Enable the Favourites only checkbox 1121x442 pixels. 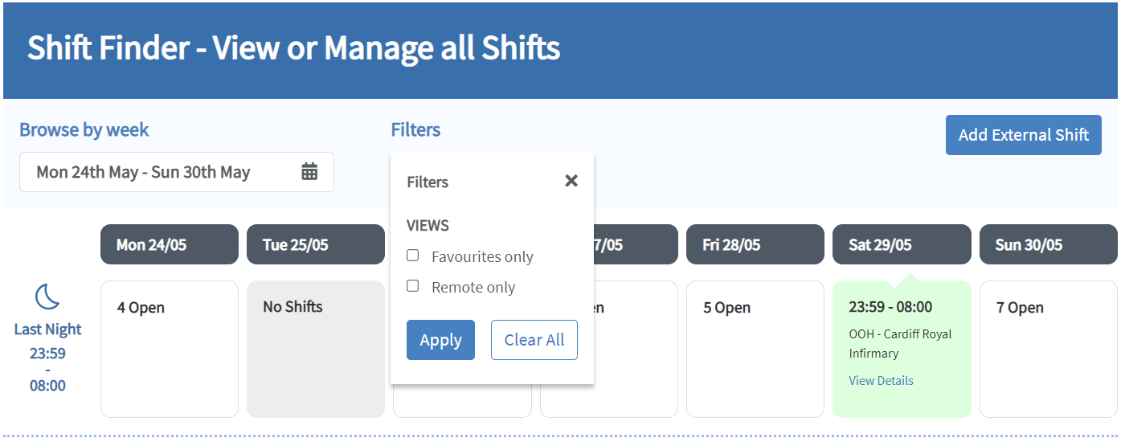[x=413, y=256]
